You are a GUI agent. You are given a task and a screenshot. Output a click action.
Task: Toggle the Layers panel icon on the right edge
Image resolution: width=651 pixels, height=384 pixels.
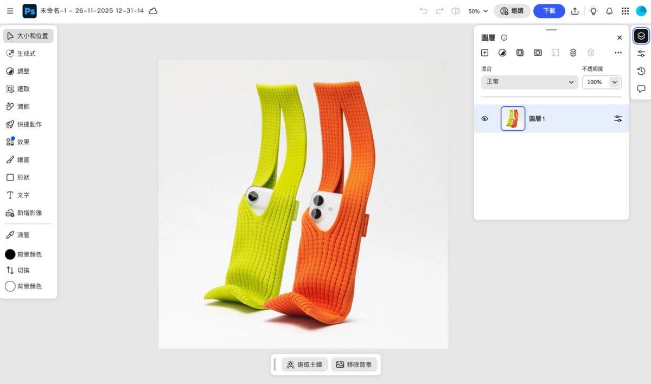[641, 36]
